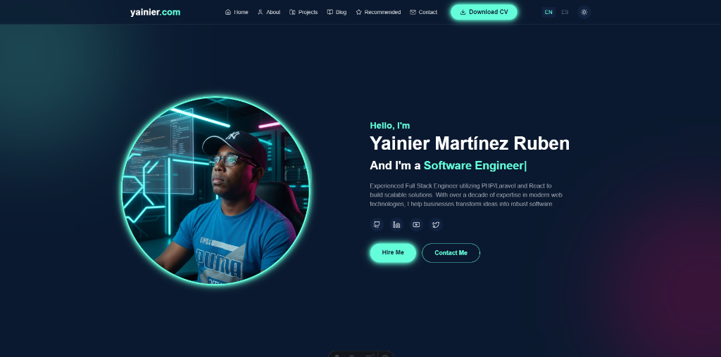Click the Hire Me button
721x357 pixels.
click(393, 253)
